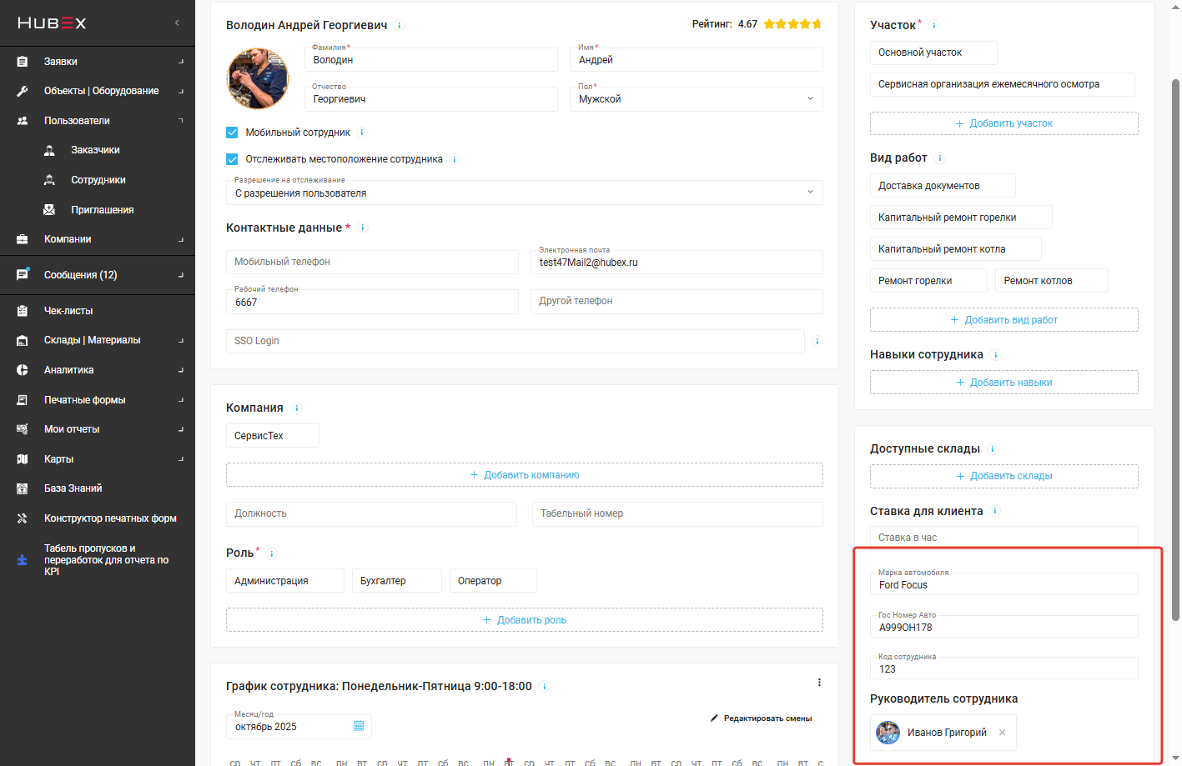
Task: Click the info icon beside Навыки сотрудника
Action: [x=996, y=355]
